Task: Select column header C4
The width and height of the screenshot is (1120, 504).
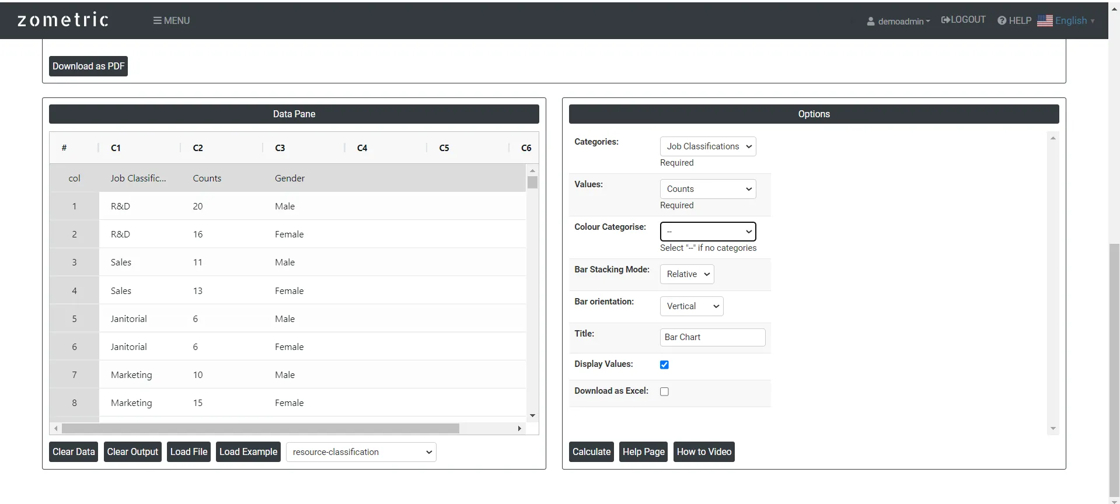Action: click(386, 148)
